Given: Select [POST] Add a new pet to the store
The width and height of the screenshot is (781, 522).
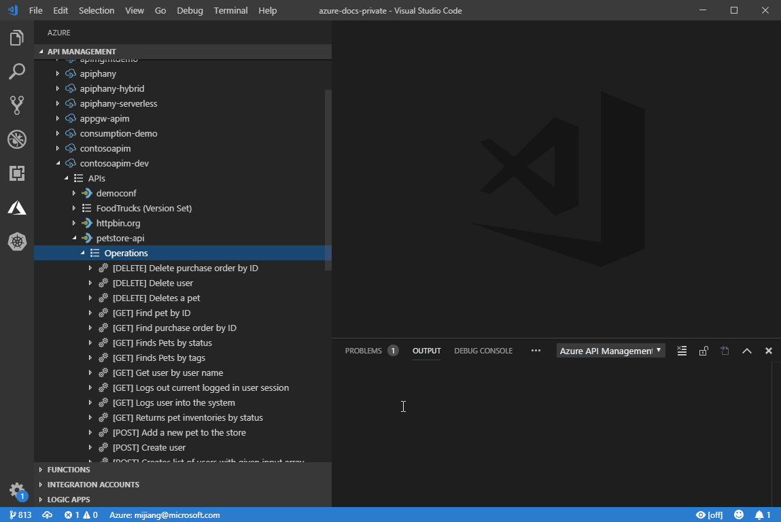Looking at the screenshot, I should [x=179, y=432].
